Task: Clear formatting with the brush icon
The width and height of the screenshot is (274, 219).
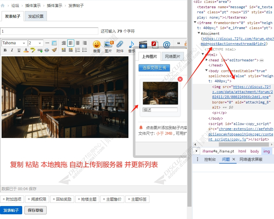Action: 54,50
